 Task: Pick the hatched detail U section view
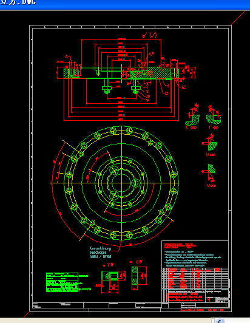point(212,146)
